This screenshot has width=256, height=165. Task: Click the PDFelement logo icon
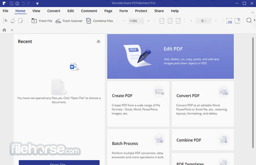tap(4, 3)
